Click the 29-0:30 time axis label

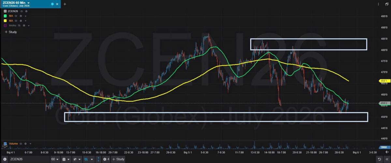(171, 152)
